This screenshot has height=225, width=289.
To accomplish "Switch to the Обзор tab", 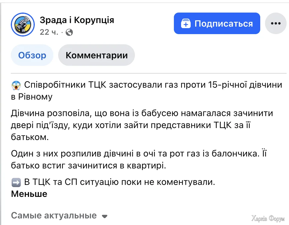I will point(32,55).
